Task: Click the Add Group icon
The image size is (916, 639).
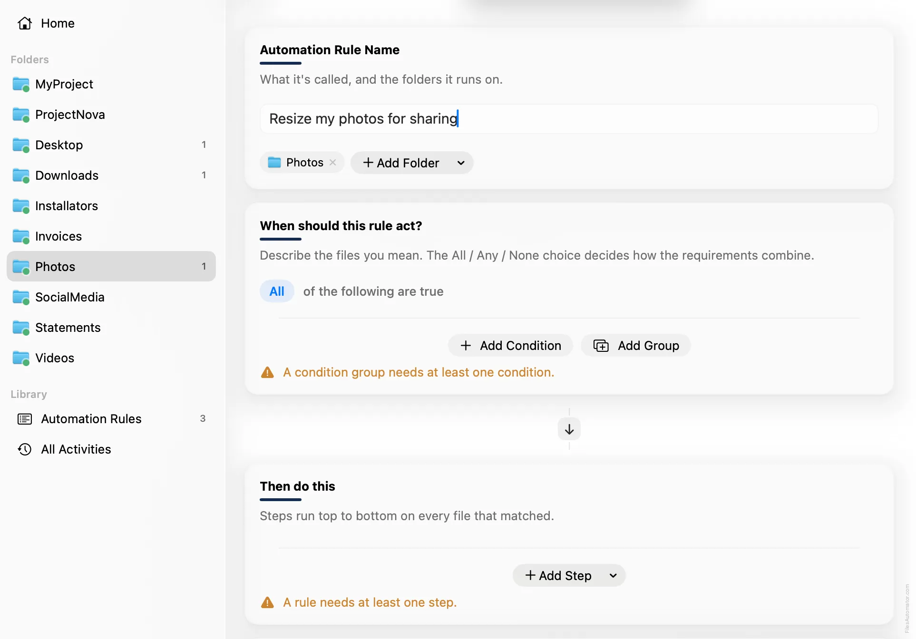Action: click(x=601, y=346)
